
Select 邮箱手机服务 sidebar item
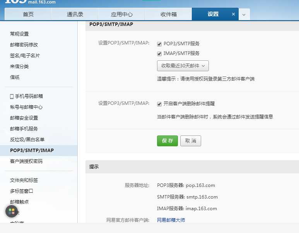[x=24, y=129]
